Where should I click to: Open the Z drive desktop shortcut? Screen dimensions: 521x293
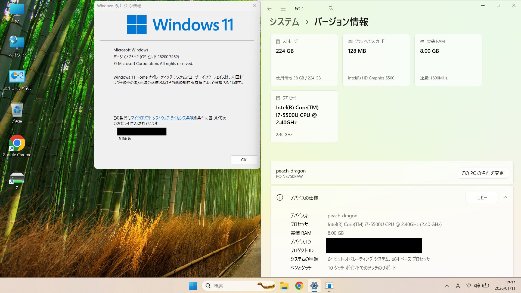[x=17, y=180]
